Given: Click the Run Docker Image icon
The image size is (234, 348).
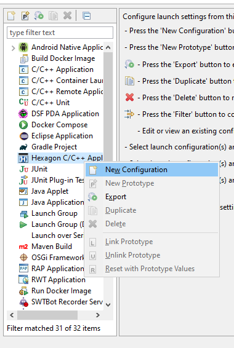Looking at the screenshot, I should pos(23,291).
